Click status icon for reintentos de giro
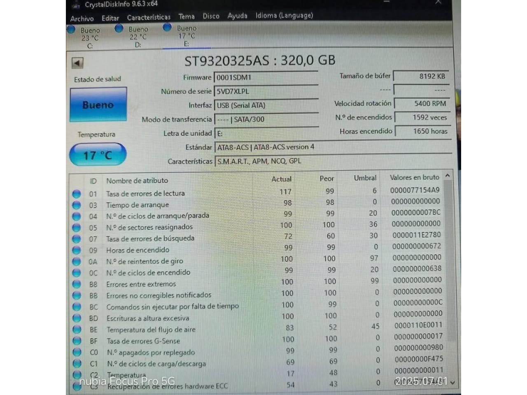The image size is (527, 395). coord(77,262)
